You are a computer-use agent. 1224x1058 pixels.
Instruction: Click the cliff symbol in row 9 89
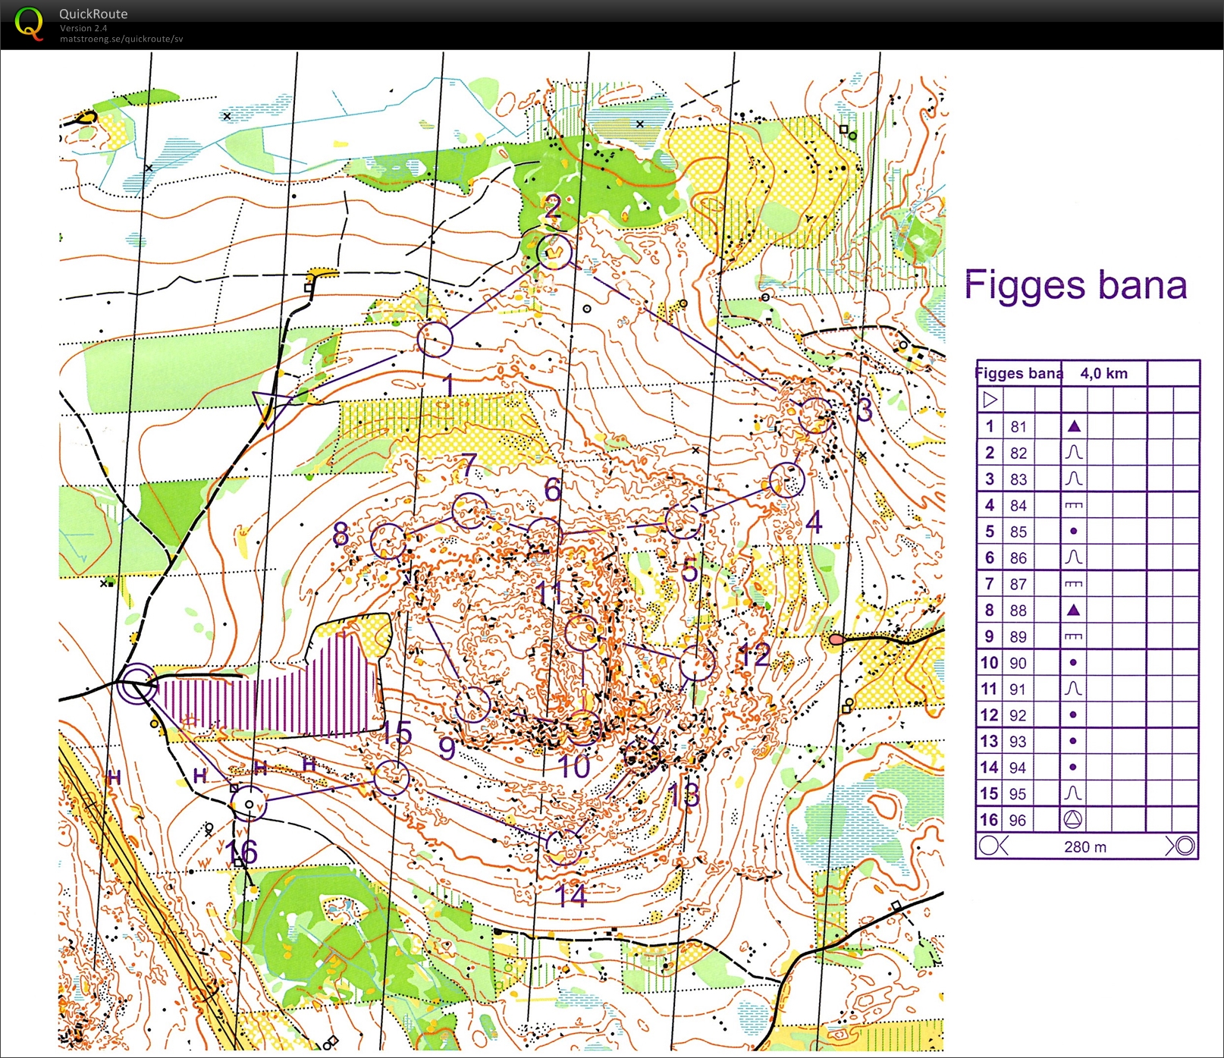(x=1074, y=636)
